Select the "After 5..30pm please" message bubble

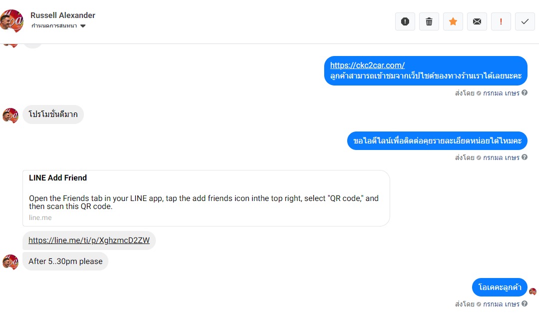click(65, 261)
